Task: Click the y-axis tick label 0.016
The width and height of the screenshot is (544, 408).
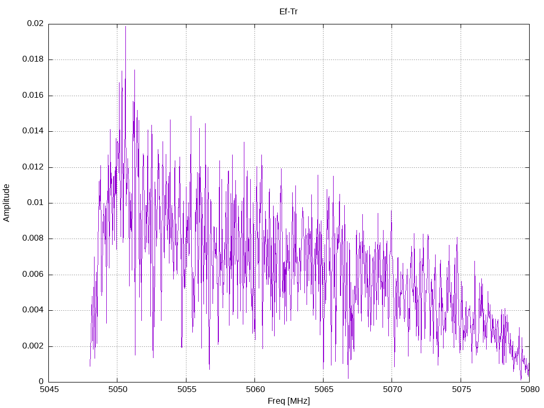Action: pos(33,96)
